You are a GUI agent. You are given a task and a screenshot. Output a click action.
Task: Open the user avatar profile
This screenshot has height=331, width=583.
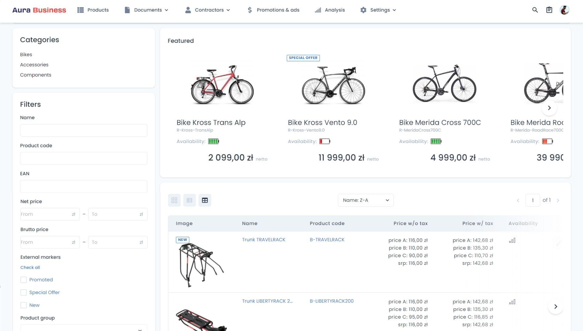pyautogui.click(x=564, y=10)
